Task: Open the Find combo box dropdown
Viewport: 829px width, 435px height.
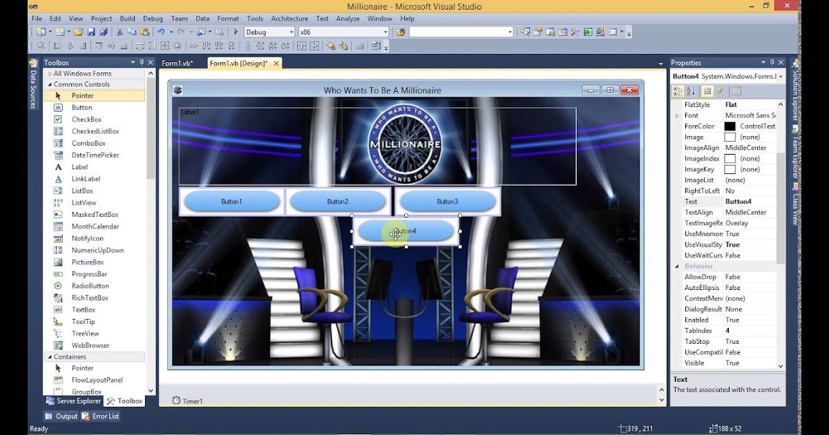Action: pos(511,32)
